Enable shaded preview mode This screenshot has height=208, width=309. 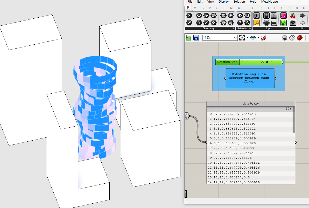click(x=299, y=38)
